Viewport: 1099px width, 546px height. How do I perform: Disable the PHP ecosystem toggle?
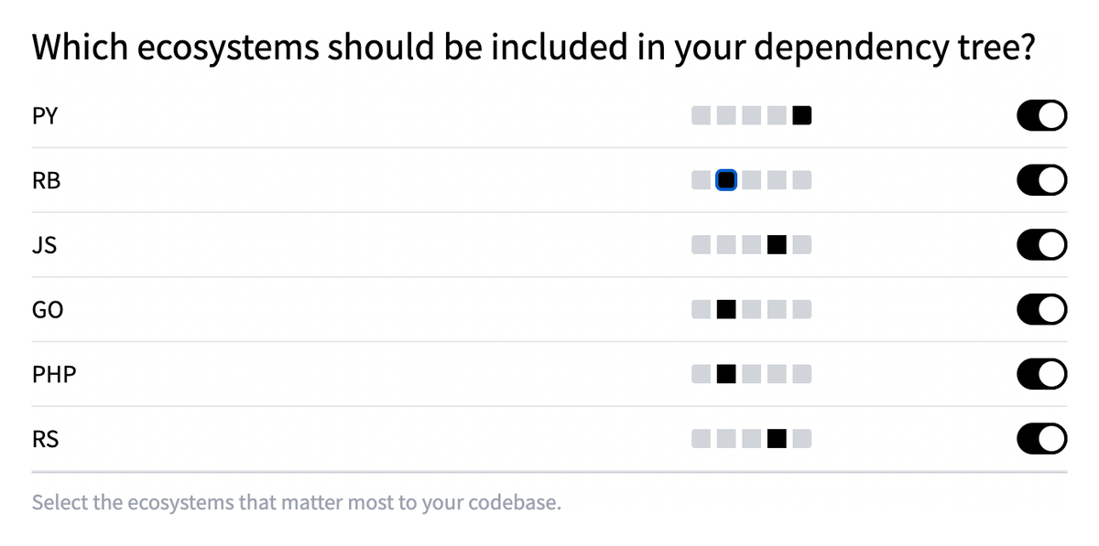pos(1041,374)
